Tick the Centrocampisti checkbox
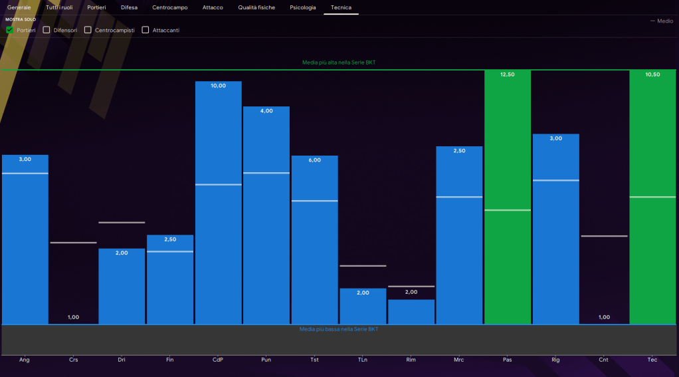 pyautogui.click(x=88, y=30)
